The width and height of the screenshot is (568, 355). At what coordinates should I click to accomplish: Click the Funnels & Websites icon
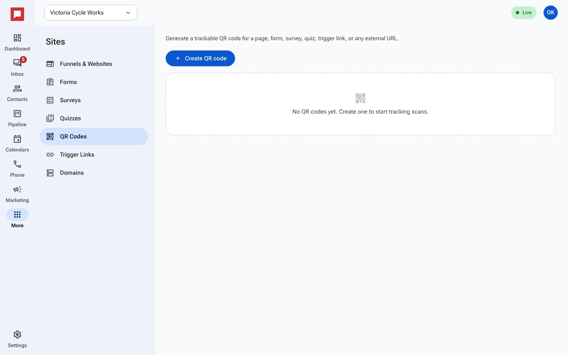click(x=50, y=64)
